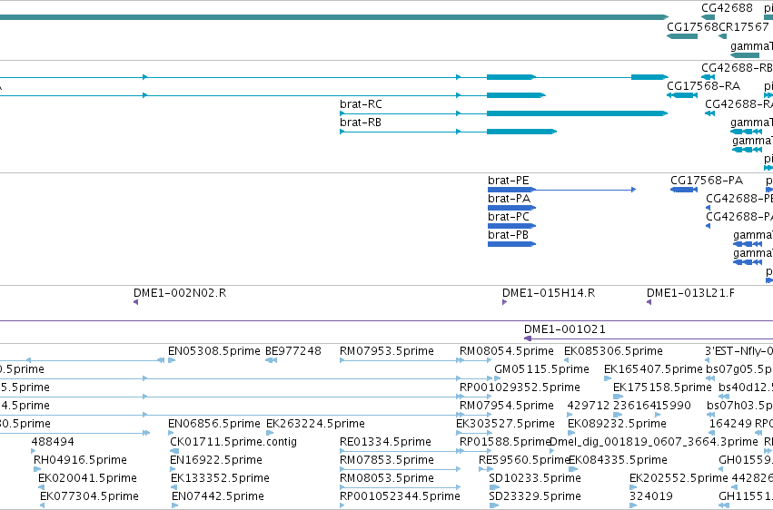This screenshot has height=510, width=773.
Task: Click the RP01588.5prime EST label
Action: point(505,442)
